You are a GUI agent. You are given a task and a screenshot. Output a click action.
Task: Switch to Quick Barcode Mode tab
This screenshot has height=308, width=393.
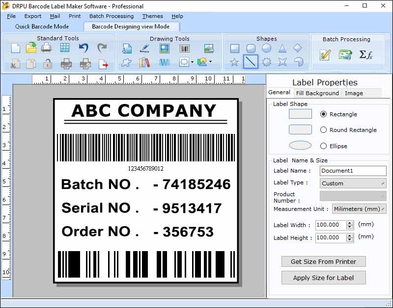point(42,26)
